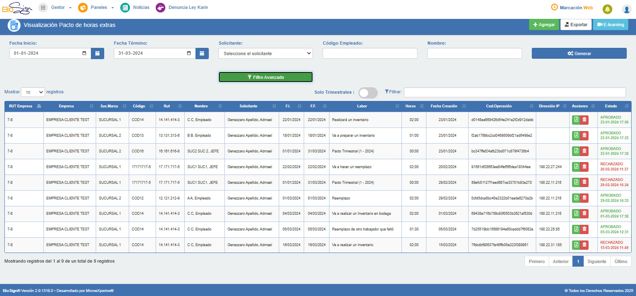Click the Exportar button

[x=576, y=25]
